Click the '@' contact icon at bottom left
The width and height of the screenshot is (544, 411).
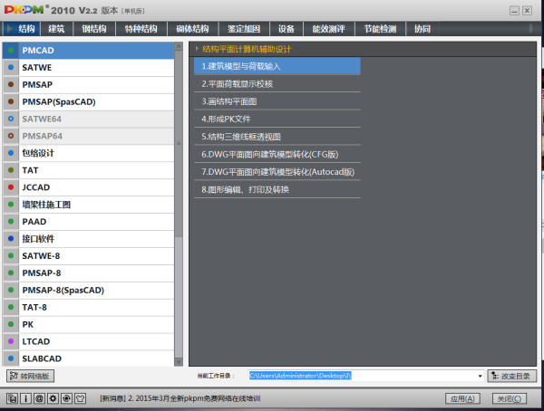[x=41, y=398]
